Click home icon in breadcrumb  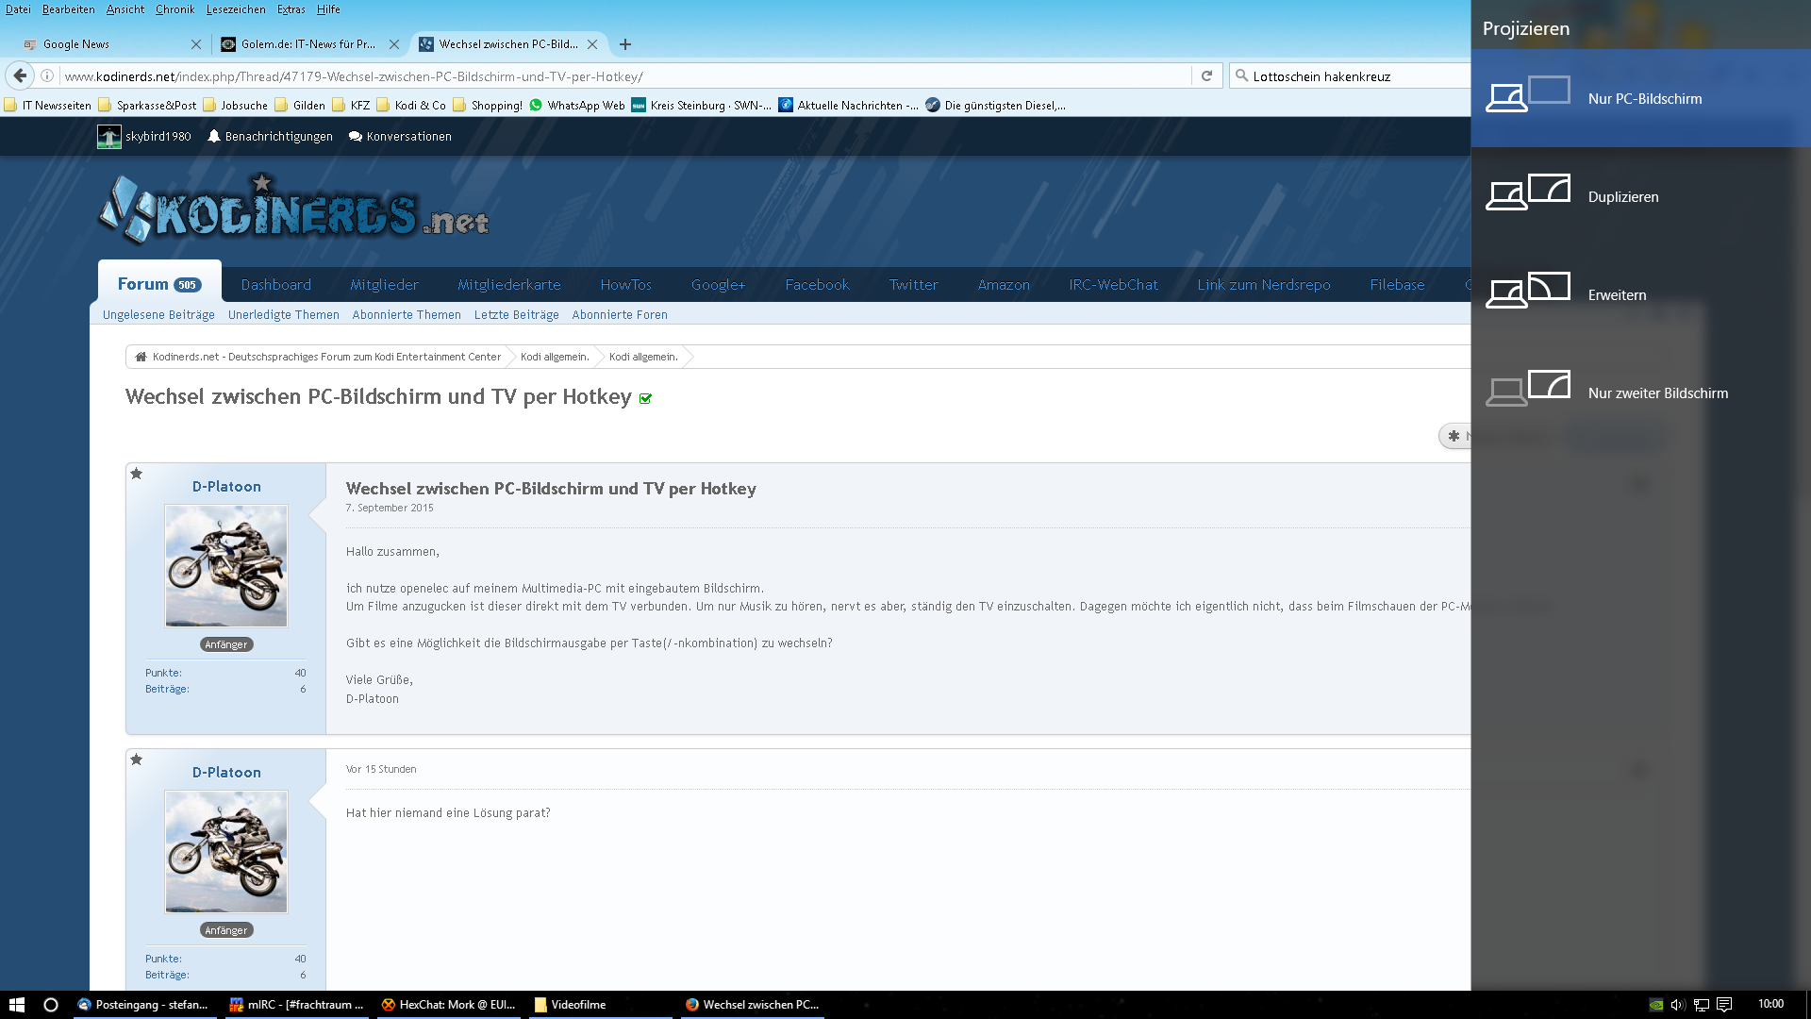(x=141, y=357)
